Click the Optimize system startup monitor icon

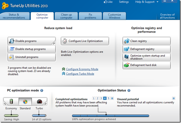click(x=127, y=57)
